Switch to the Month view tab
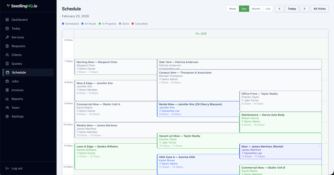This screenshot has height=175, width=334. (256, 9)
